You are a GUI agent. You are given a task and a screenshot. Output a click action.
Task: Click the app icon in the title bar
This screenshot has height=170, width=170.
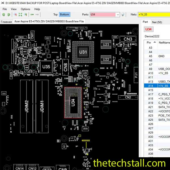[x=3, y=3]
